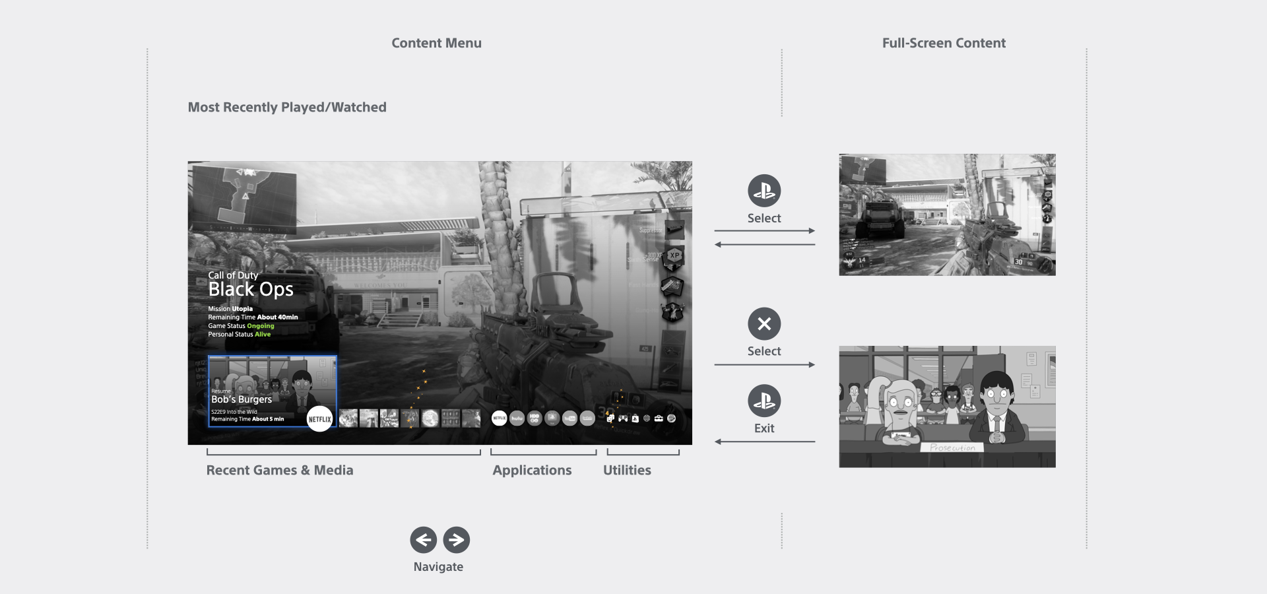The width and height of the screenshot is (1267, 594).
Task: Click the 'Navigate' label
Action: pos(438,566)
